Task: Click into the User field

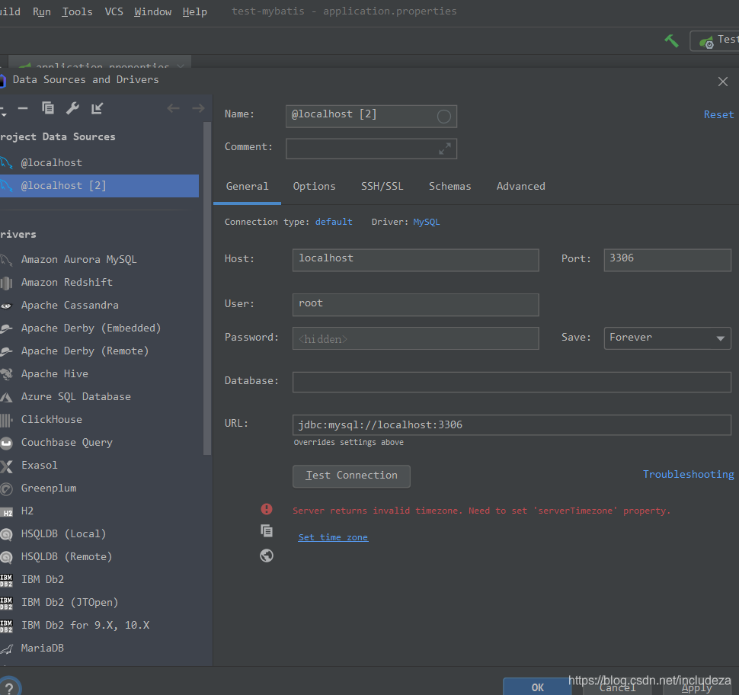Action: [x=415, y=305]
